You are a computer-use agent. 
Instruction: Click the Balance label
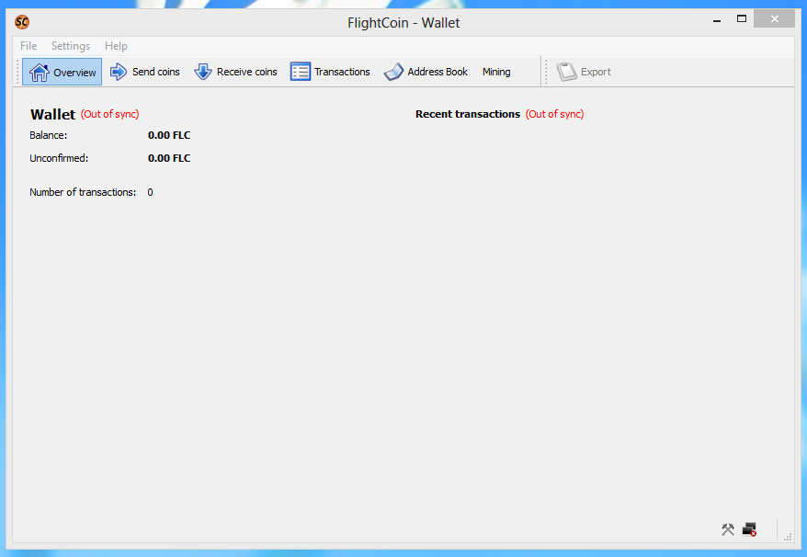(x=49, y=135)
